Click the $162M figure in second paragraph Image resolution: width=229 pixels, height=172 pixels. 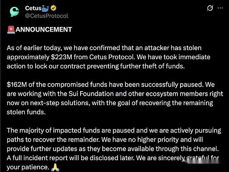[17, 85]
